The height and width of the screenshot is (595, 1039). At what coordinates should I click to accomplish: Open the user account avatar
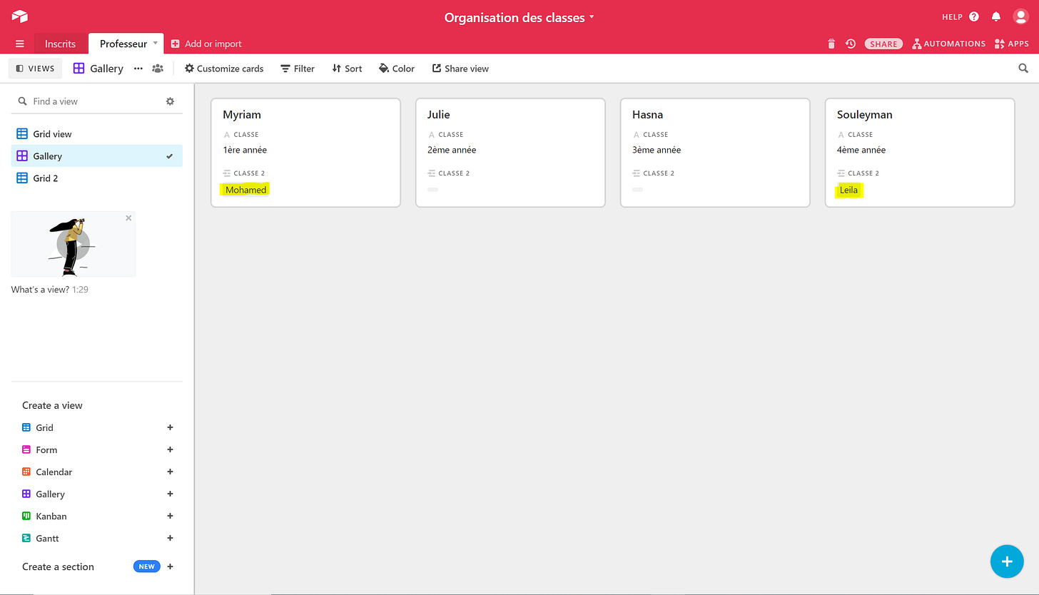tap(1020, 16)
